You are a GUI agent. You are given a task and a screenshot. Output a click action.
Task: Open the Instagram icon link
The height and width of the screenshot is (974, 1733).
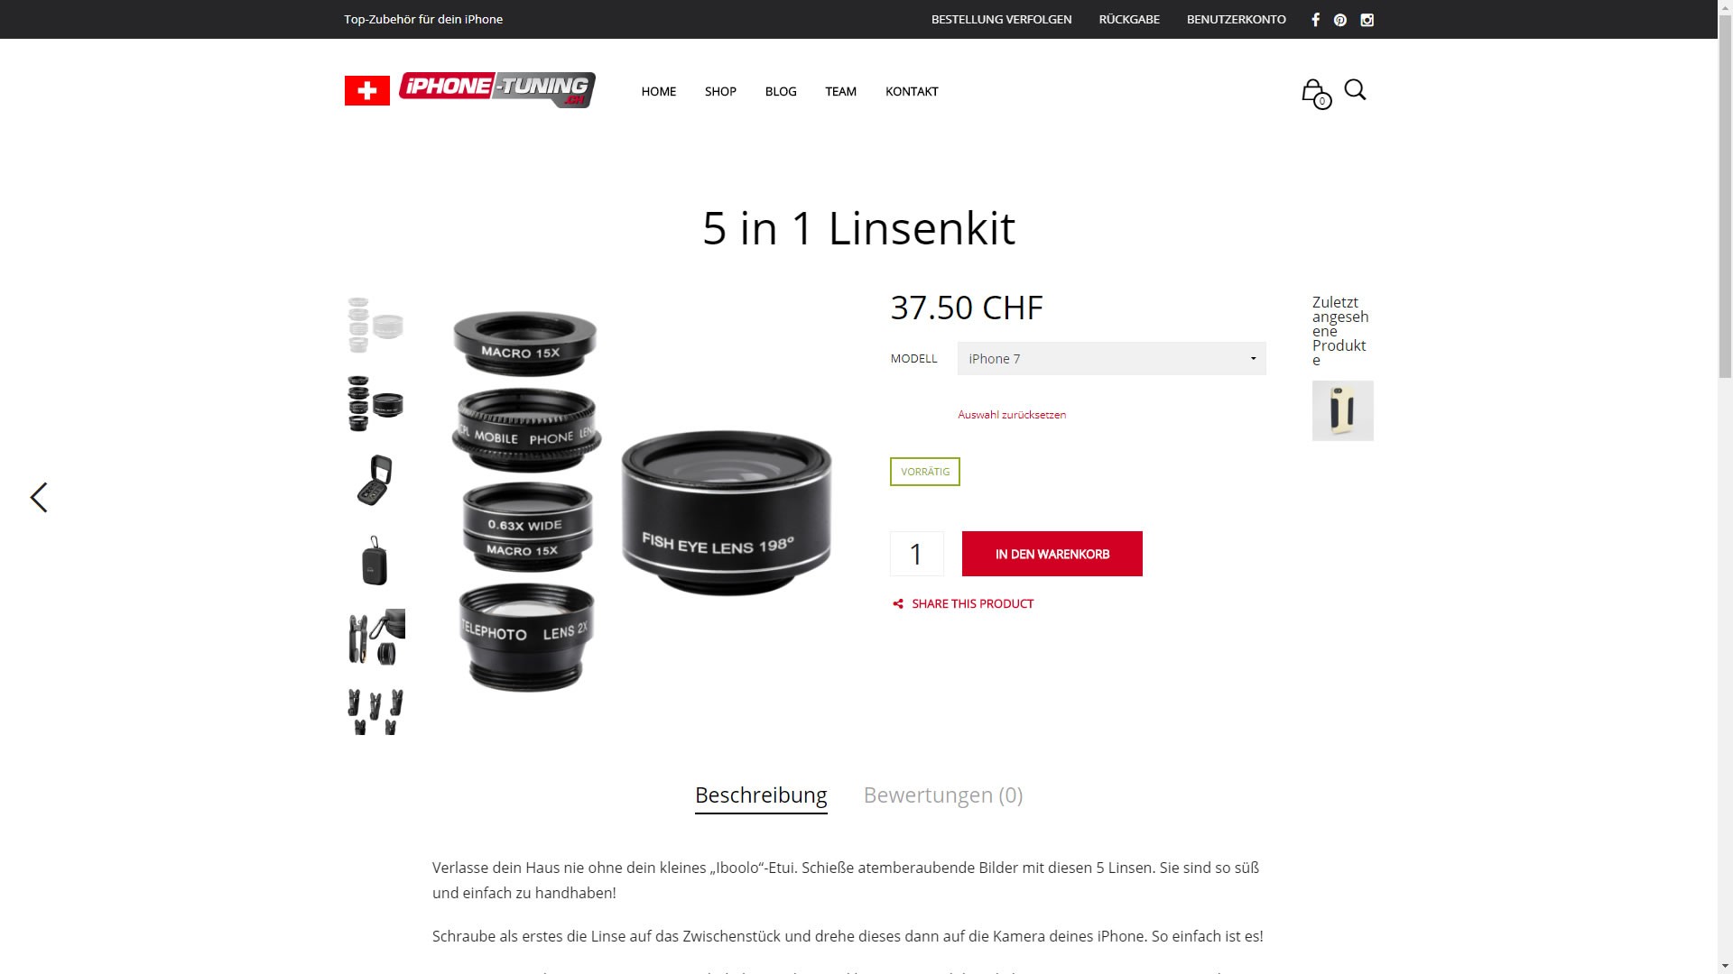(x=1367, y=20)
